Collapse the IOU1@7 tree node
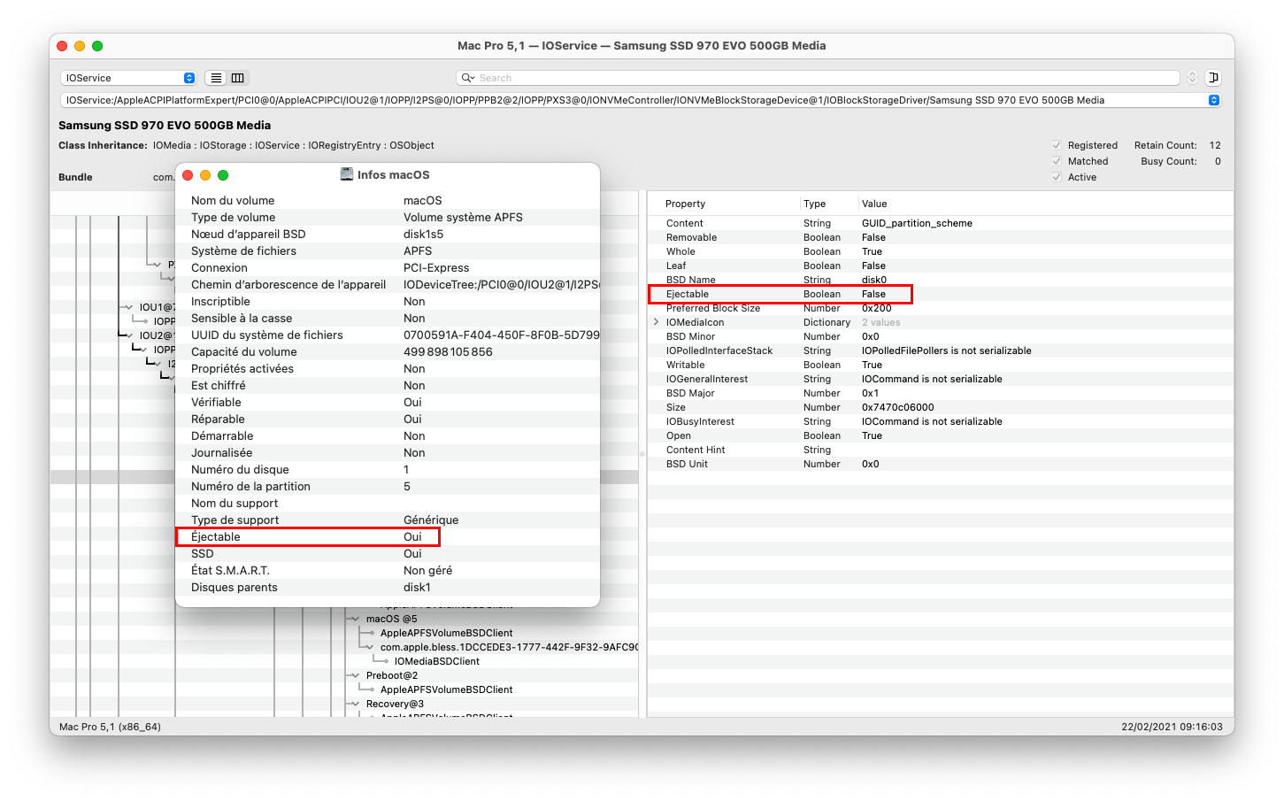Screen dimensions: 1284x801 pyautogui.click(x=129, y=307)
